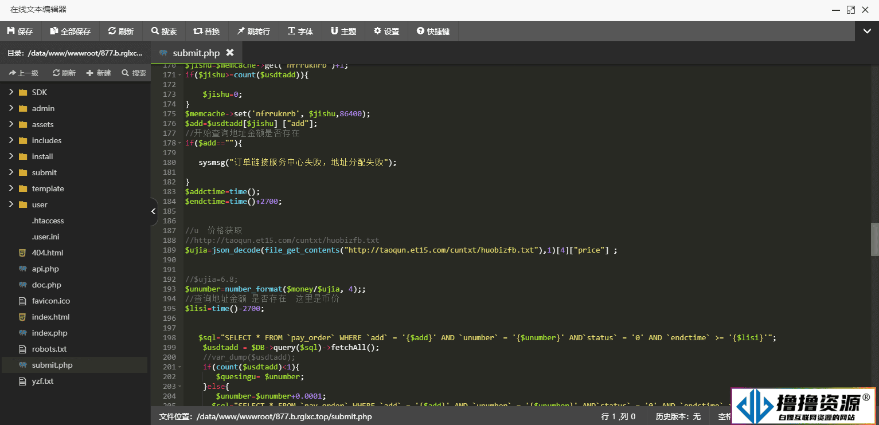
Task: Open the 替换 replace tool
Action: click(206, 32)
